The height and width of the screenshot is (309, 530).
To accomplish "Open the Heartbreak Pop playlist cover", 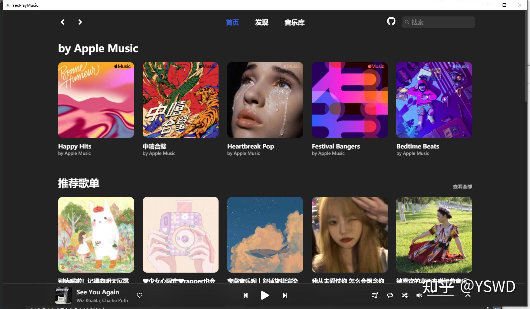I will pos(265,100).
